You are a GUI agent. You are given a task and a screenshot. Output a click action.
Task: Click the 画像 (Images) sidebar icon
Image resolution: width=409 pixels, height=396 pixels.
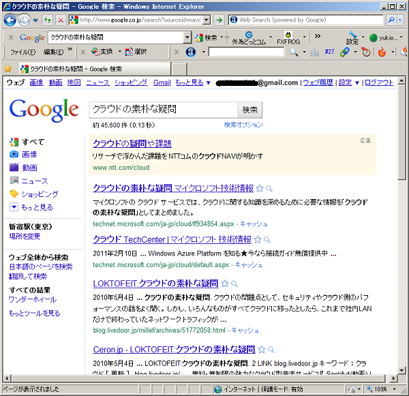[x=14, y=155]
